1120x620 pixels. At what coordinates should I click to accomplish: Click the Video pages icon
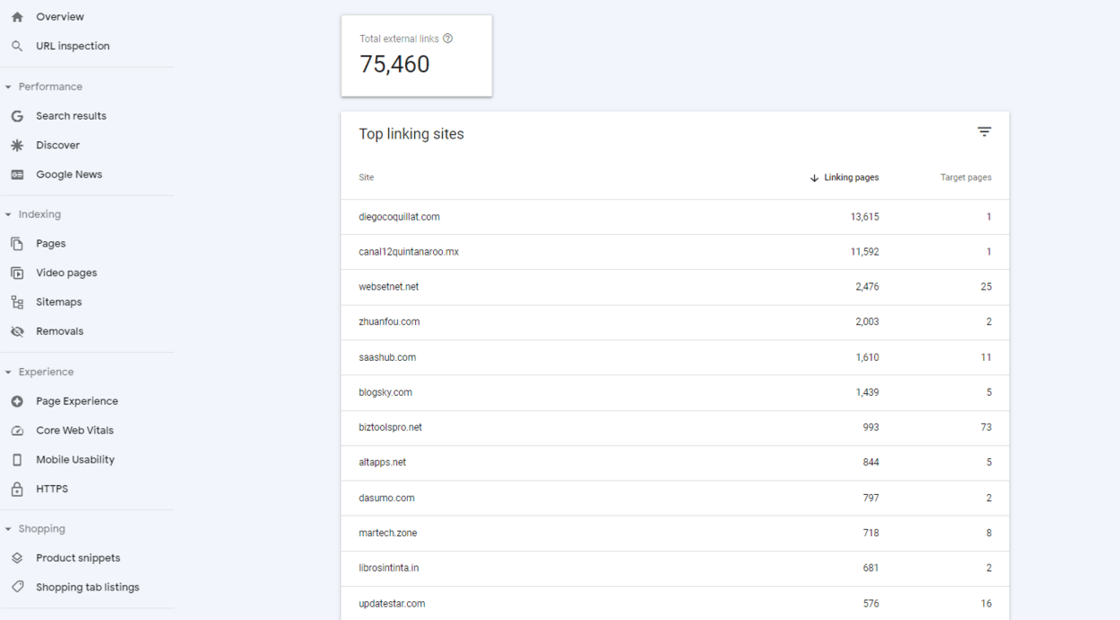(x=17, y=273)
